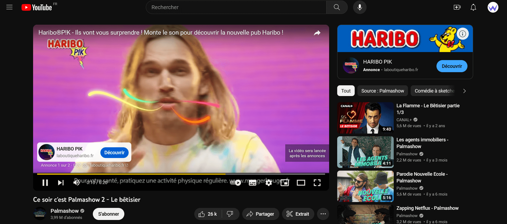Open the account avatar menu
The height and width of the screenshot is (224, 507).
click(x=493, y=7)
